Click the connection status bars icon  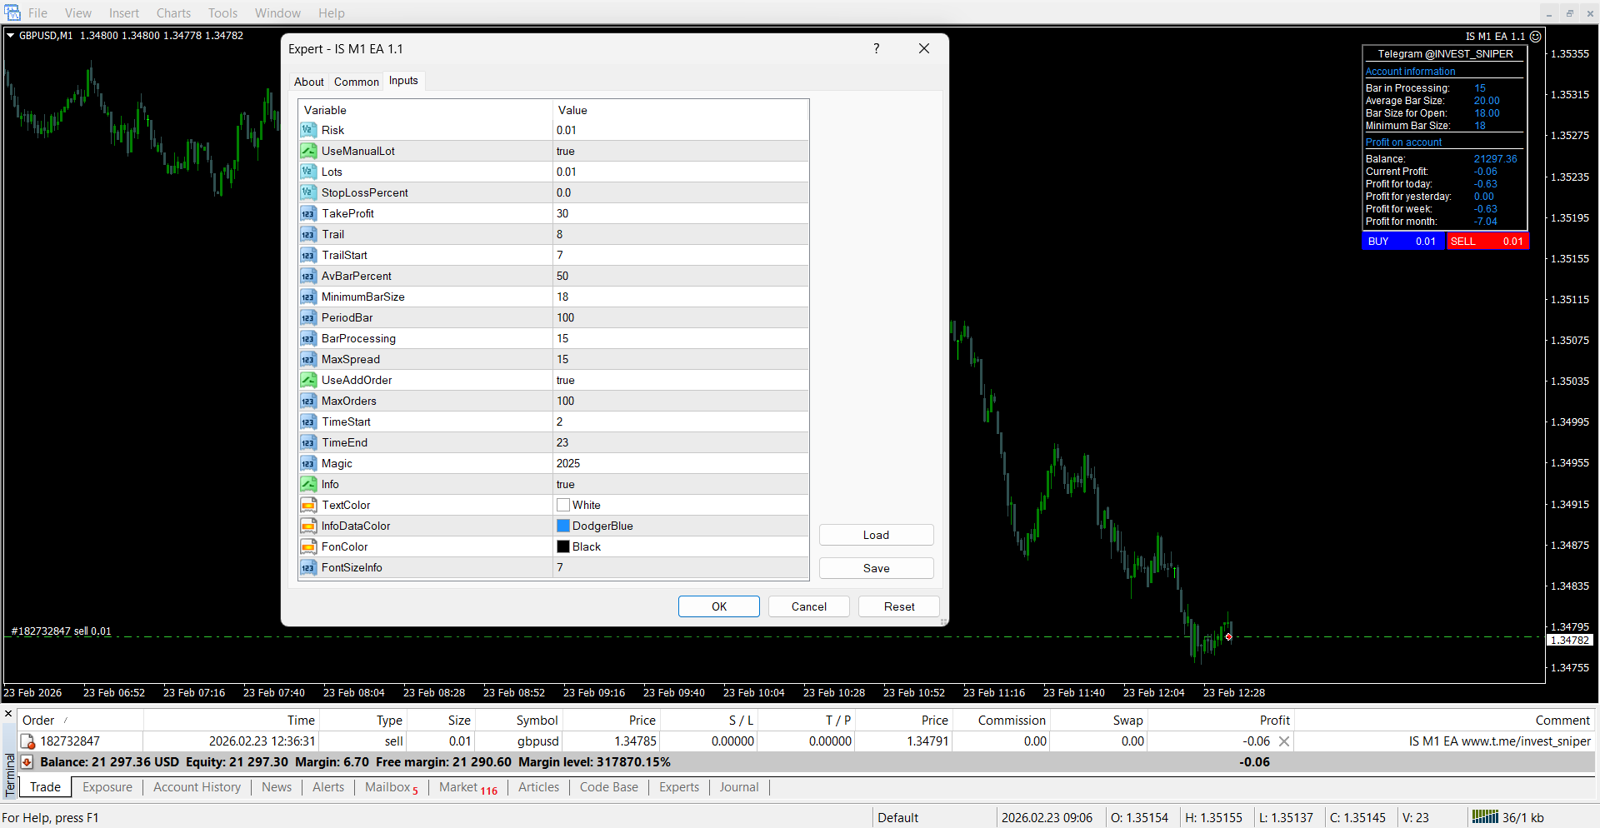1485,817
